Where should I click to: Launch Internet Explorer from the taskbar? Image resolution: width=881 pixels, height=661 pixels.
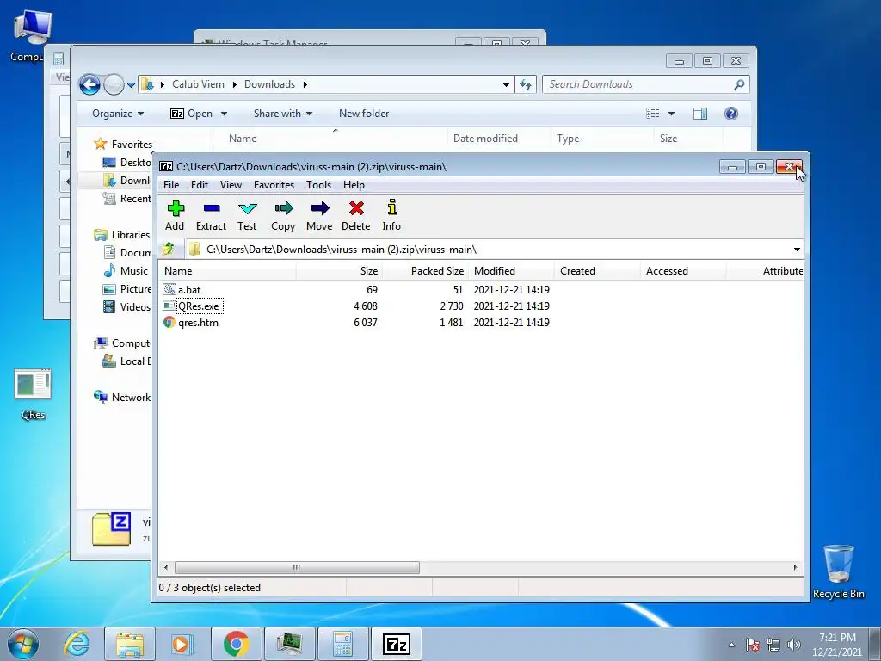click(77, 644)
